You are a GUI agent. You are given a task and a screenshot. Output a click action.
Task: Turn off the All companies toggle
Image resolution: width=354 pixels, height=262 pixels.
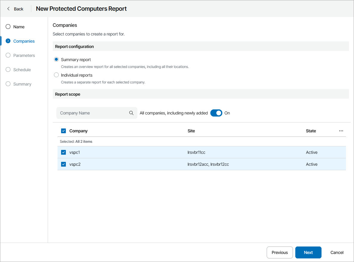pyautogui.click(x=216, y=113)
